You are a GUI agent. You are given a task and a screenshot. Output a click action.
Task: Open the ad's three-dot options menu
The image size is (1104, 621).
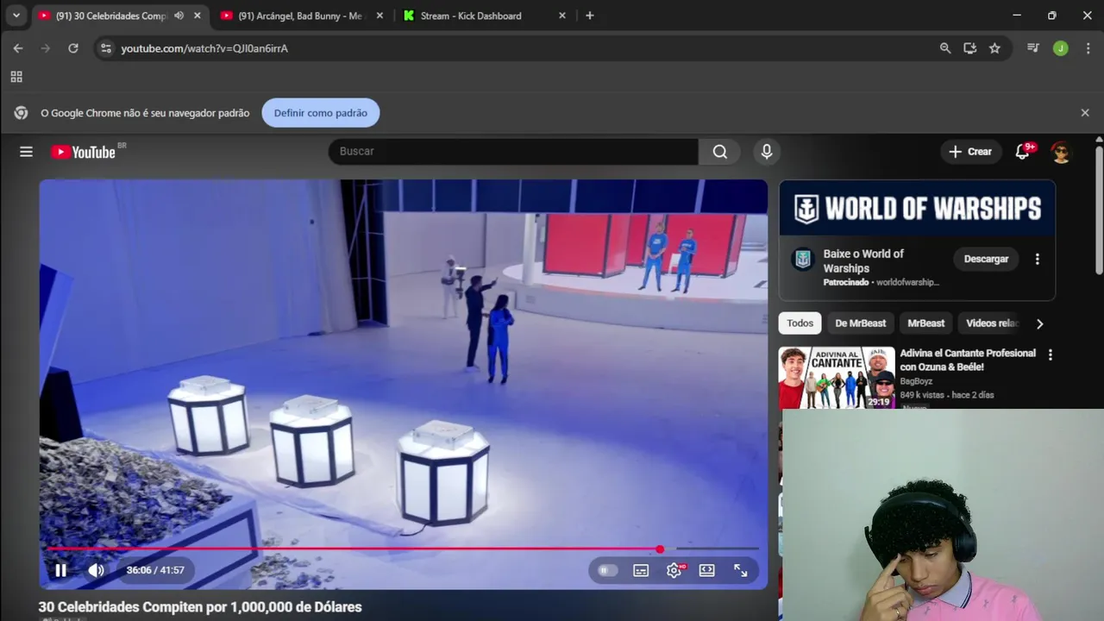(1037, 259)
